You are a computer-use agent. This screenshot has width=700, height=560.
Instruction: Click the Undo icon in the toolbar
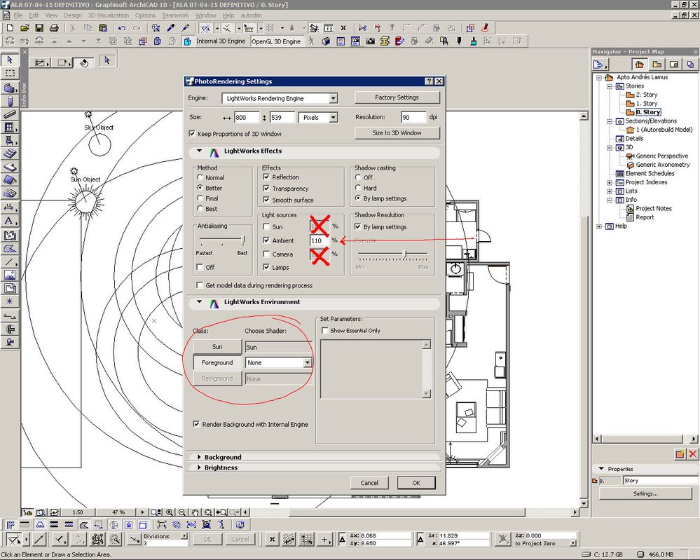(122, 28)
